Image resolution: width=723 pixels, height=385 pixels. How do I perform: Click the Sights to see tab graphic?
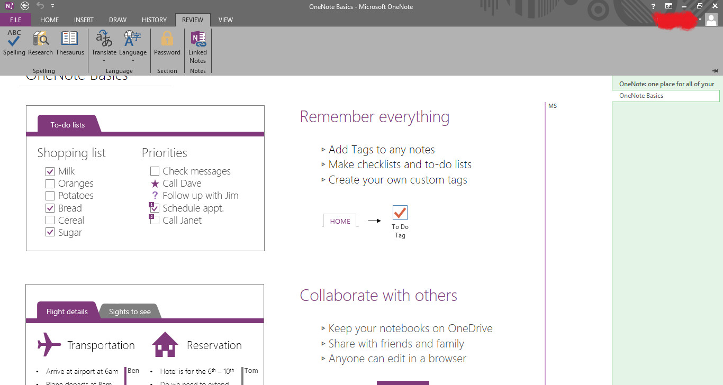[x=130, y=311]
